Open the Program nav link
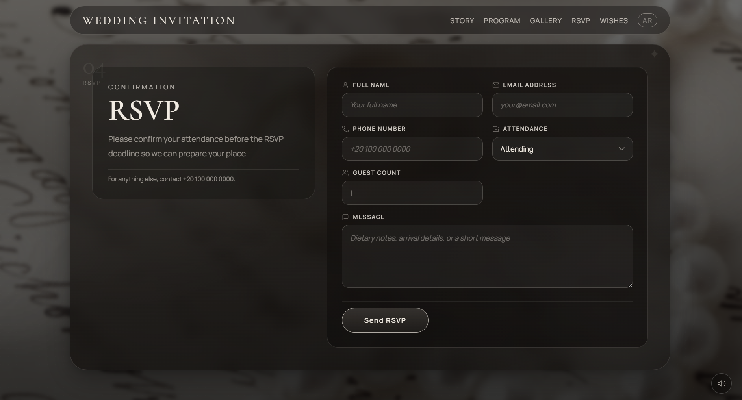The image size is (742, 400). point(501,20)
